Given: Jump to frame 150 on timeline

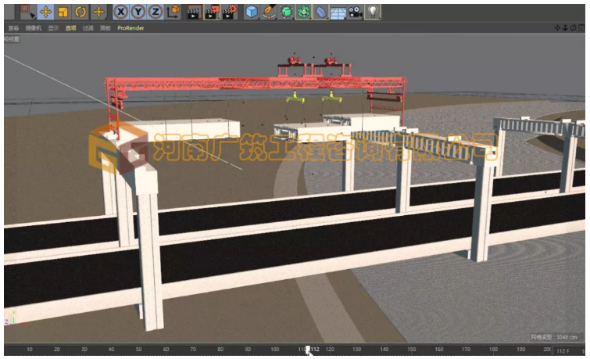Looking at the screenshot, I should [412, 349].
